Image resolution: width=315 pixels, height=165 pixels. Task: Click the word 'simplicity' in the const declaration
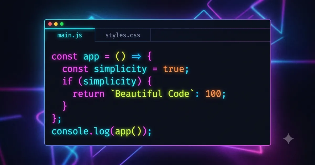120,69
